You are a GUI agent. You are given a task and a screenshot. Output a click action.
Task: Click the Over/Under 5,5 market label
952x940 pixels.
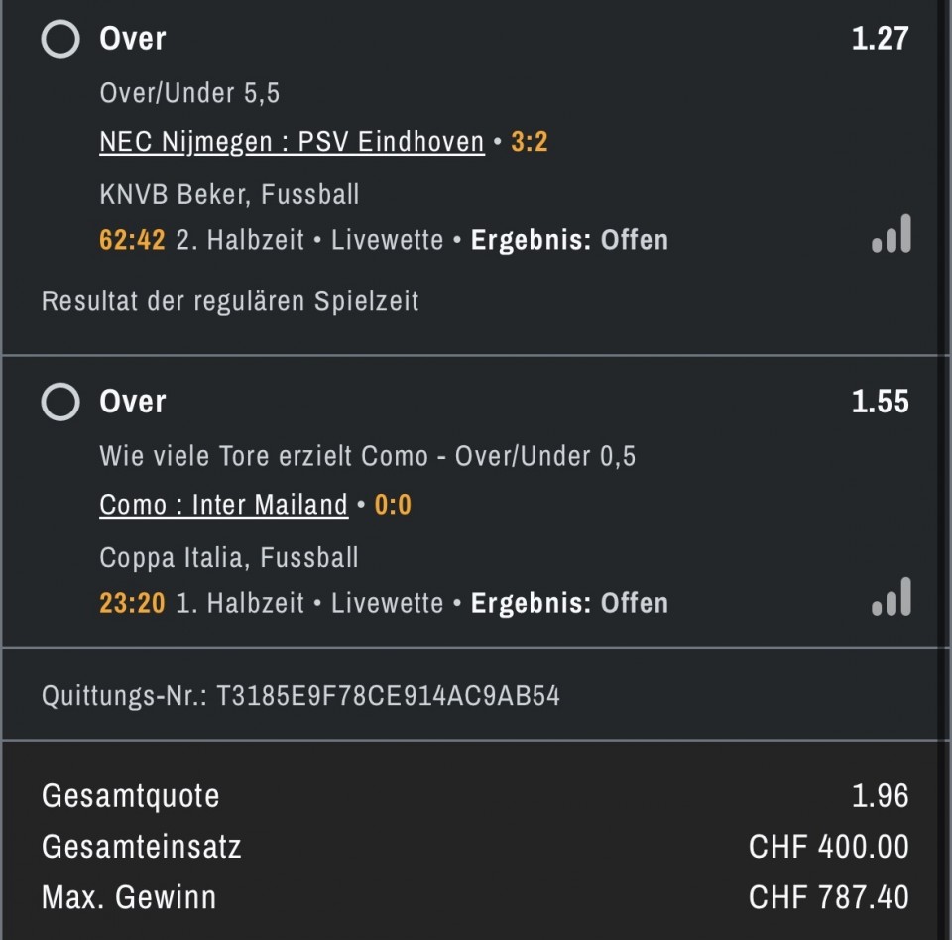(x=189, y=93)
